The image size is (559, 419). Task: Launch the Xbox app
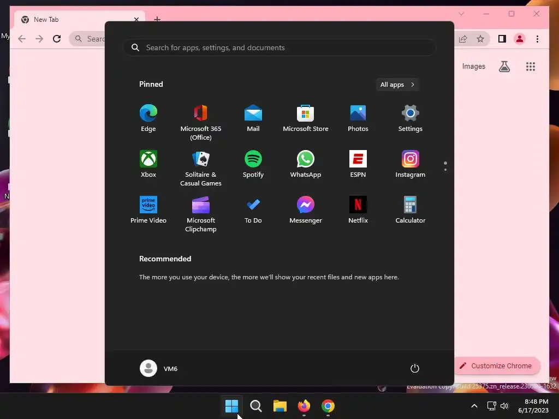click(148, 164)
